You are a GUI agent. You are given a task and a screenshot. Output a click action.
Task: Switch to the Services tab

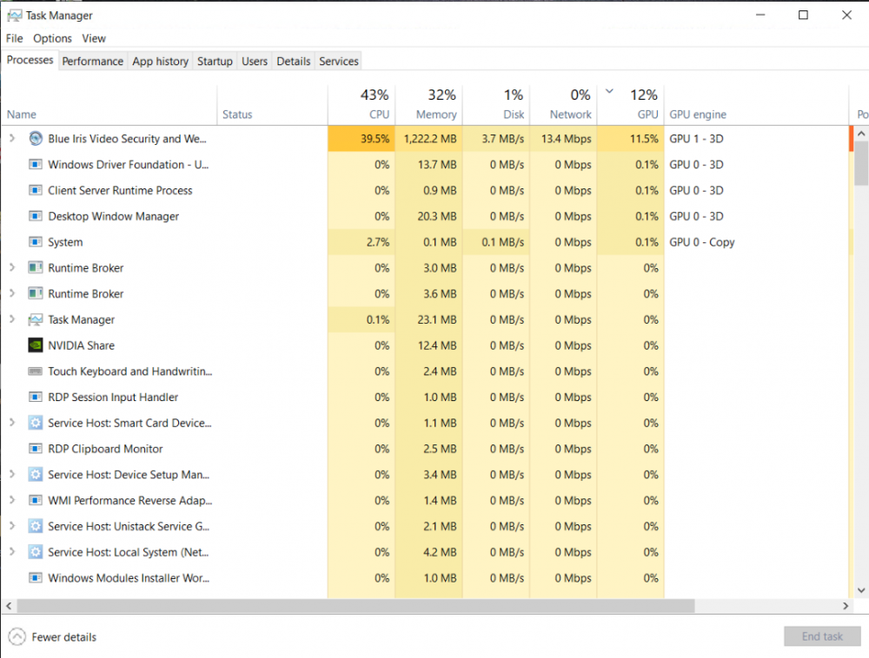coord(339,62)
